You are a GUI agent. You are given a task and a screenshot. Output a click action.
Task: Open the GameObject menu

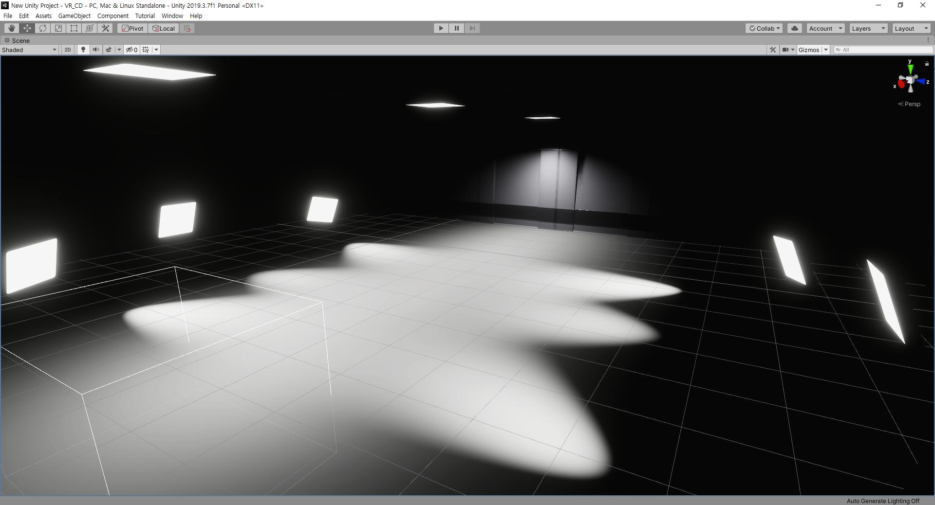pyautogui.click(x=75, y=16)
